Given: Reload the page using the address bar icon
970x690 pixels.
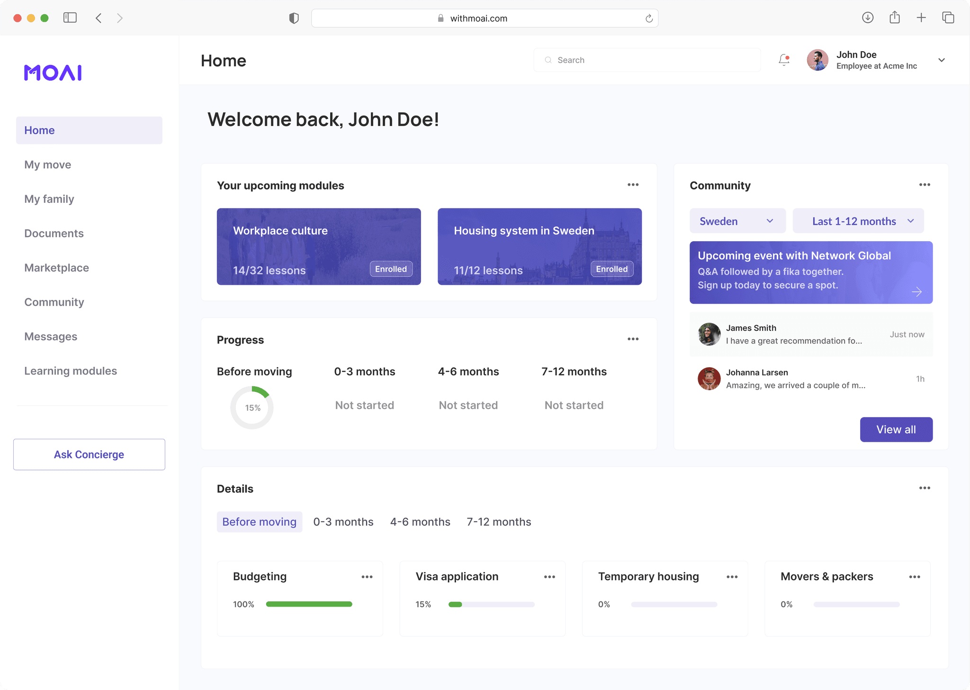Looking at the screenshot, I should point(649,18).
